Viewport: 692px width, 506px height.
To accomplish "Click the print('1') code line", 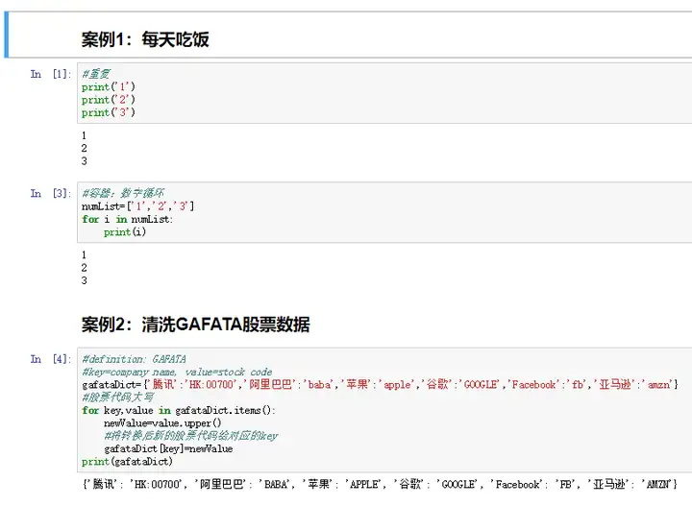I will [108, 86].
